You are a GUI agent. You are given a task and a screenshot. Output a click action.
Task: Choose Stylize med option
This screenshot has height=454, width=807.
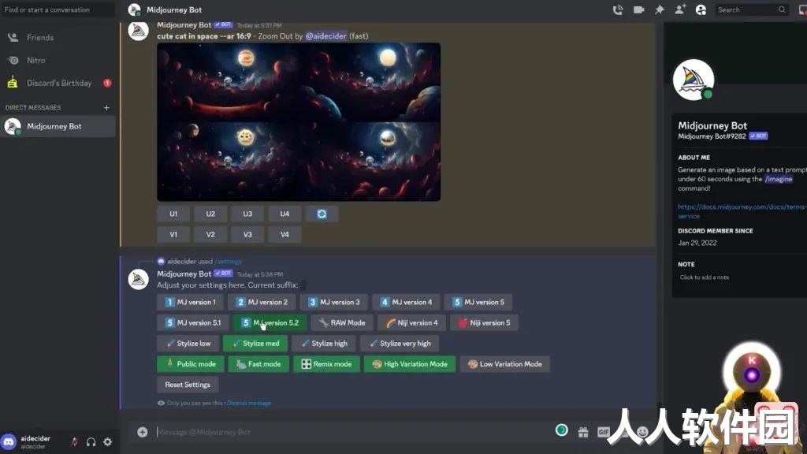pyautogui.click(x=255, y=344)
